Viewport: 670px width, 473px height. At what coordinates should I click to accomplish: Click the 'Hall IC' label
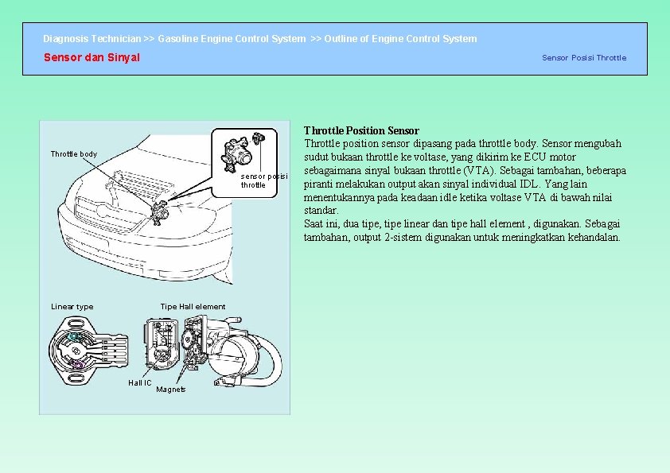[x=140, y=383]
